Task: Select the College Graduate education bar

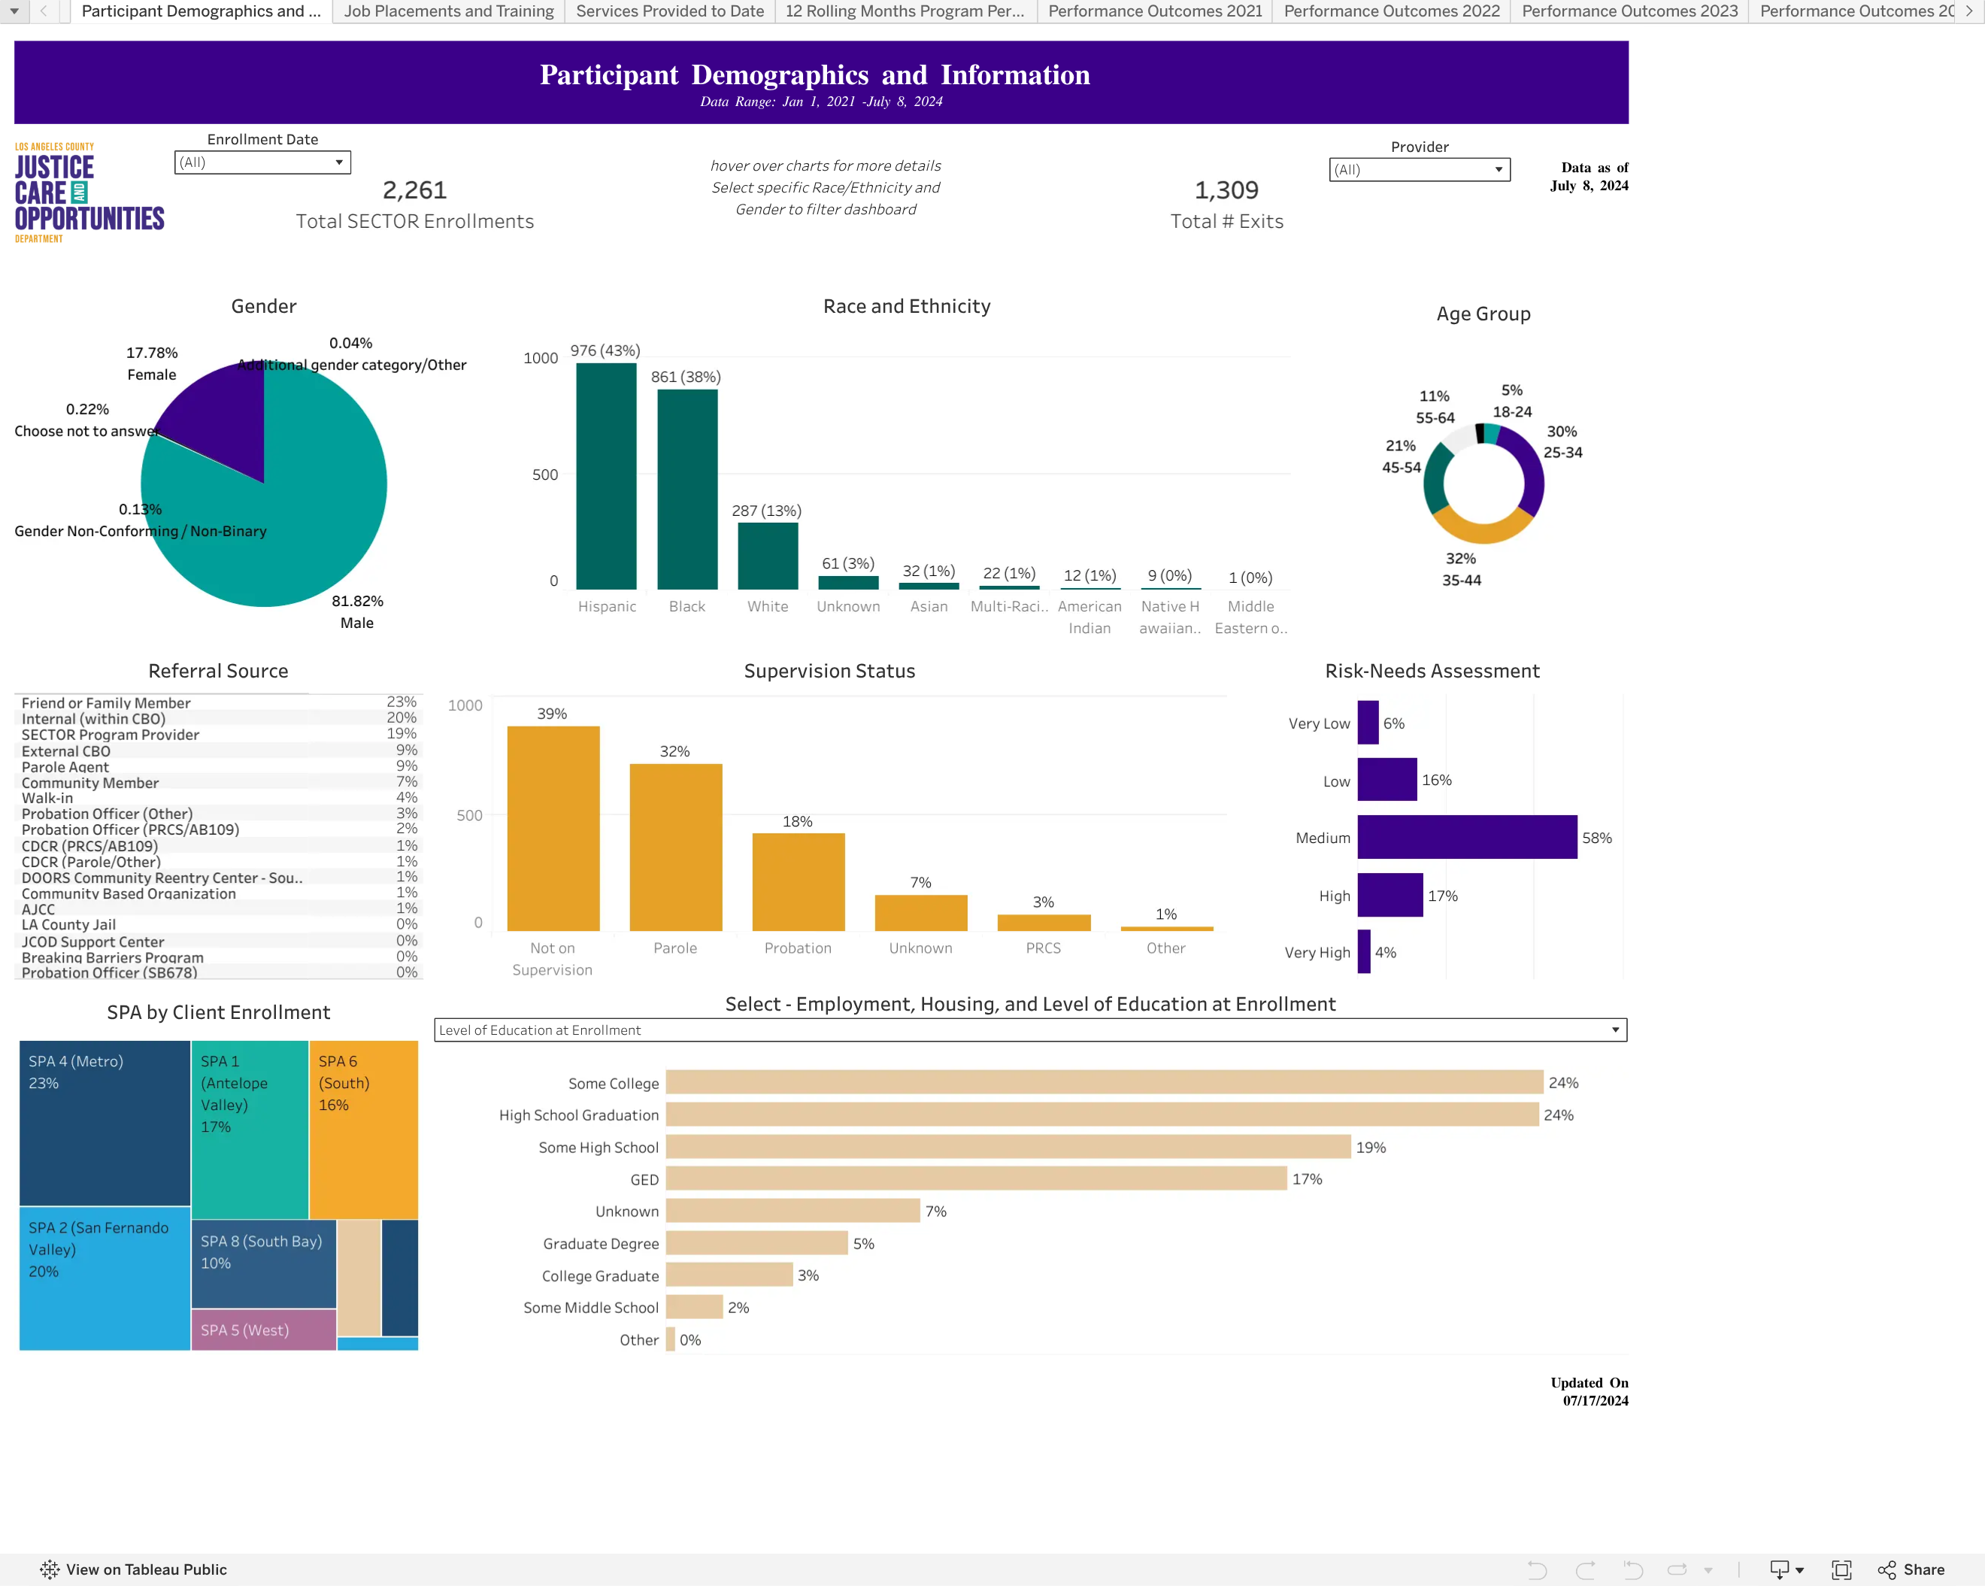Action: pyautogui.click(x=729, y=1275)
